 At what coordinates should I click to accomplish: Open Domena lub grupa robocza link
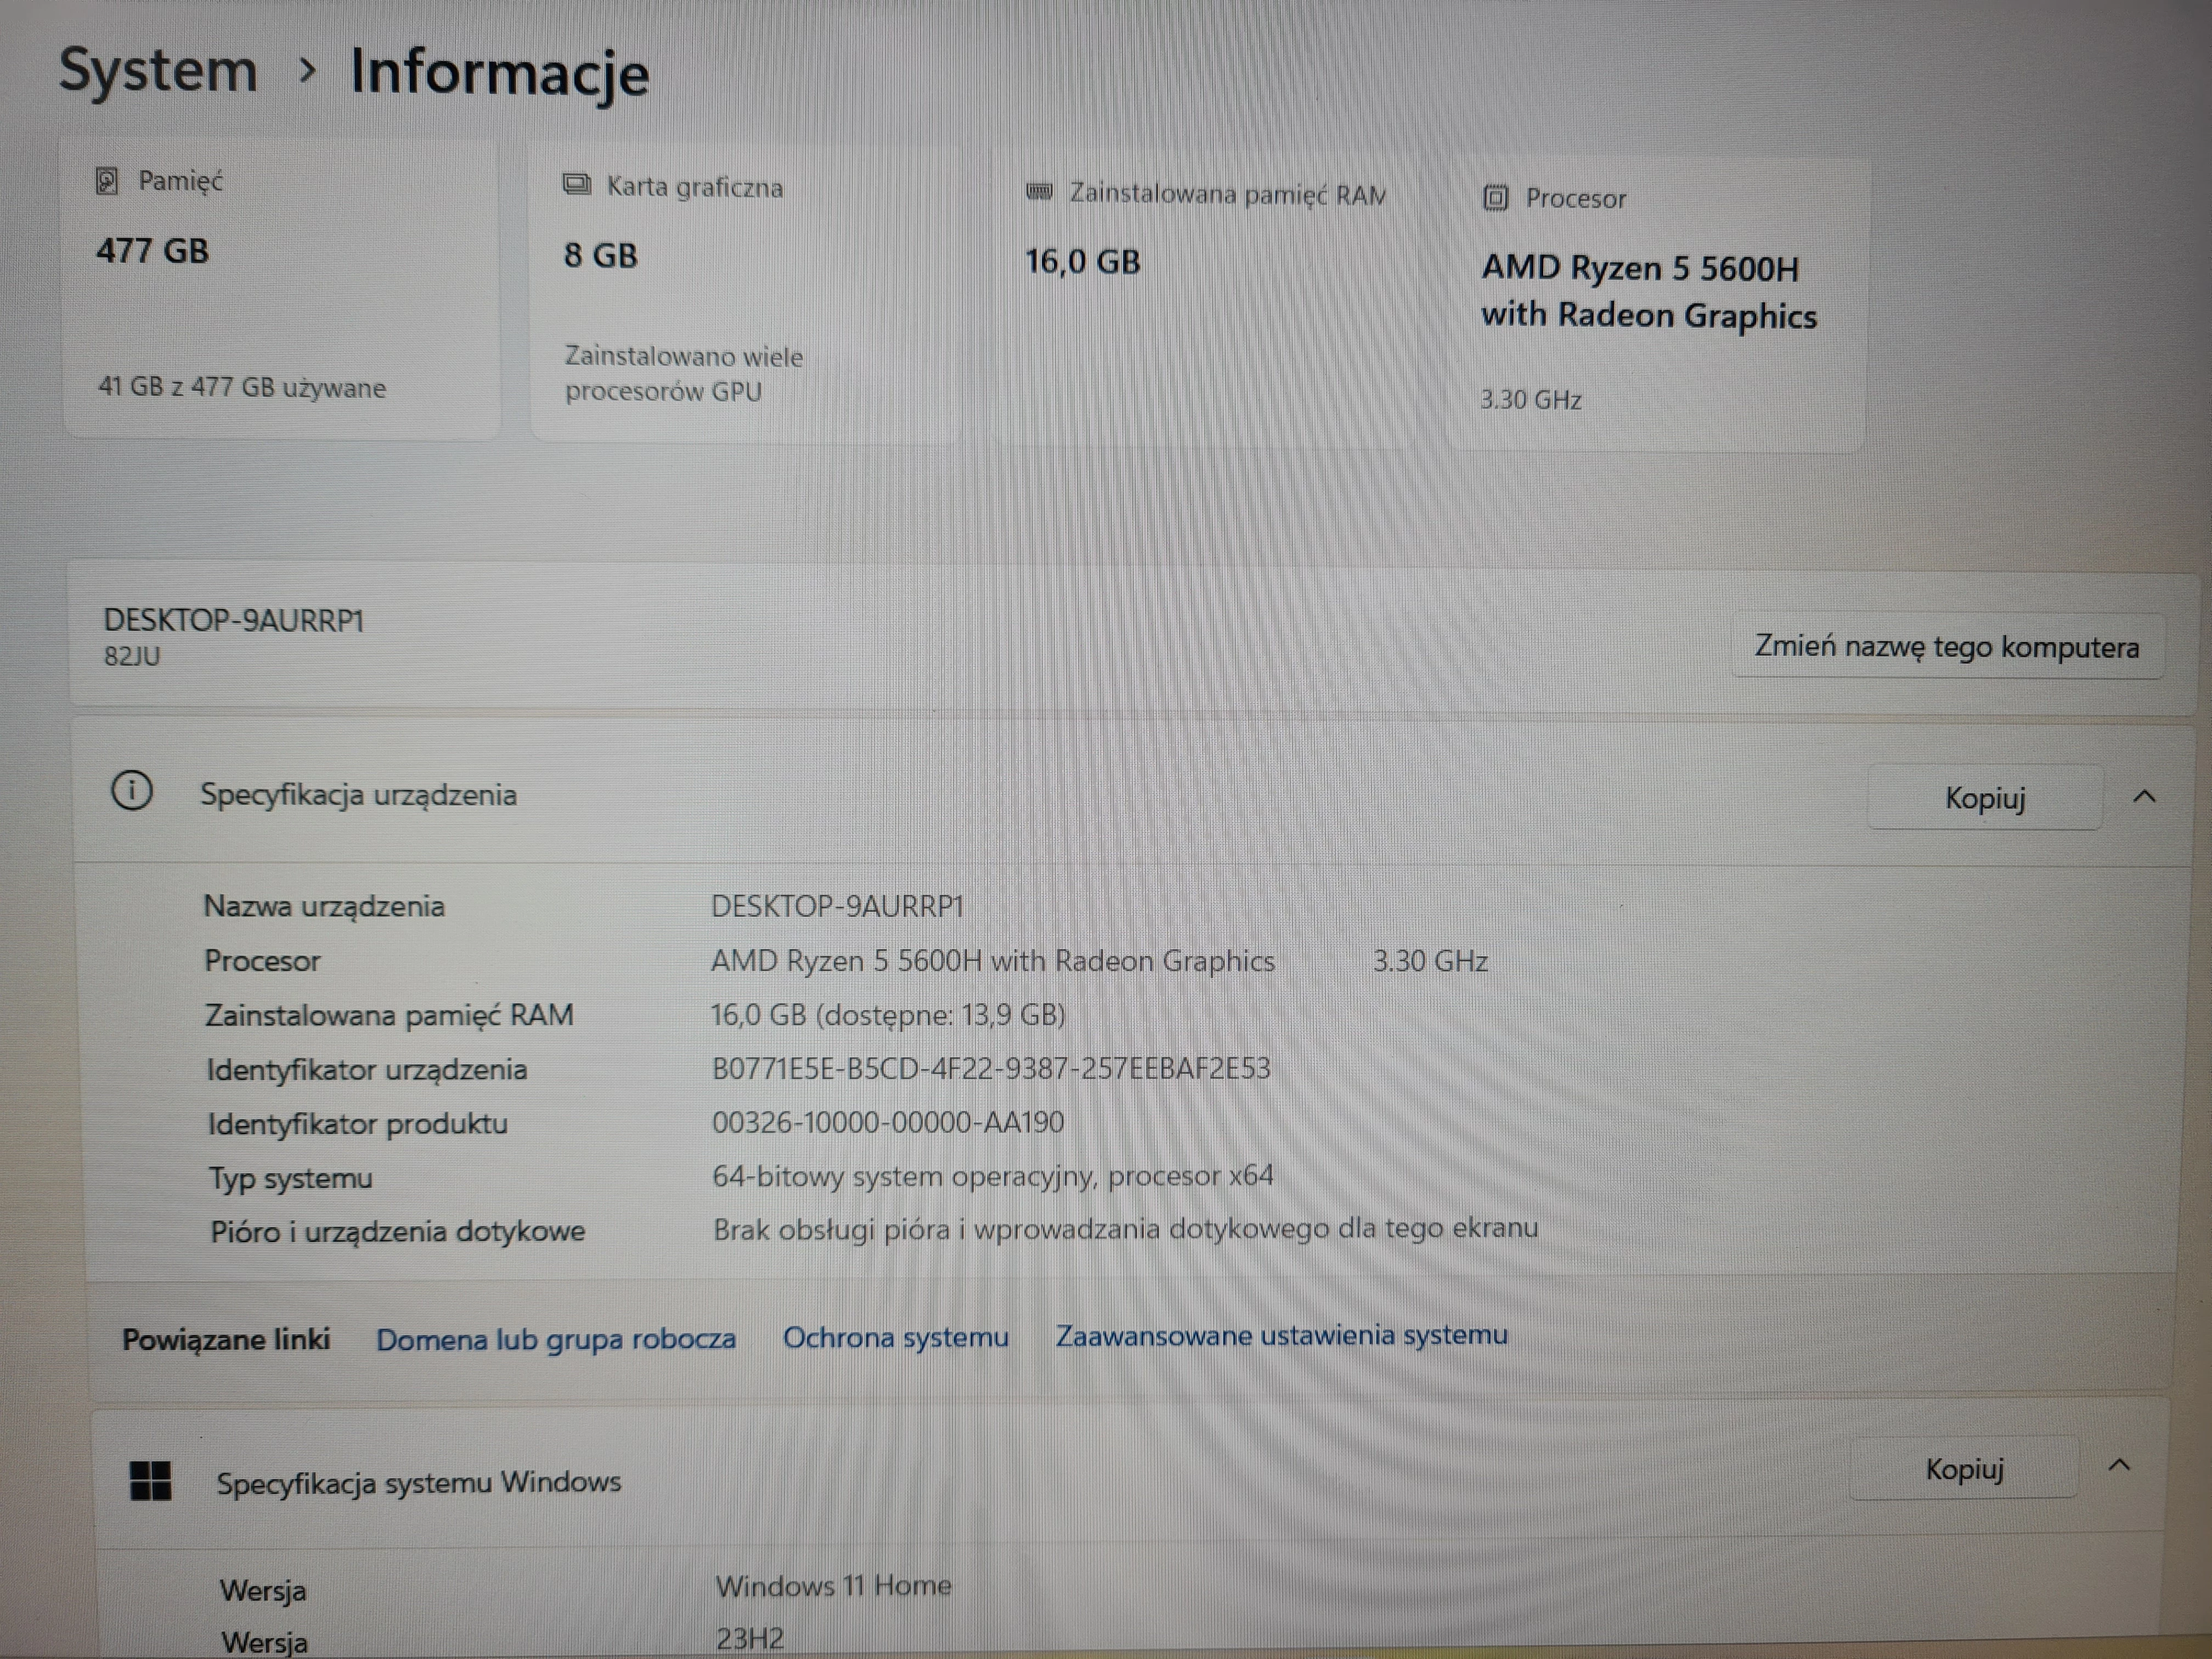click(556, 1339)
